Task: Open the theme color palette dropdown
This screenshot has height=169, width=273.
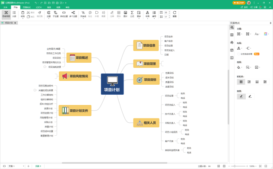Action: pos(266,34)
